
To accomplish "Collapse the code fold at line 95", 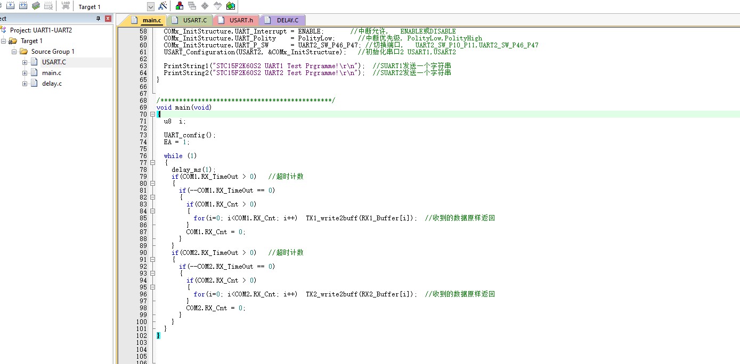I will click(153, 287).
